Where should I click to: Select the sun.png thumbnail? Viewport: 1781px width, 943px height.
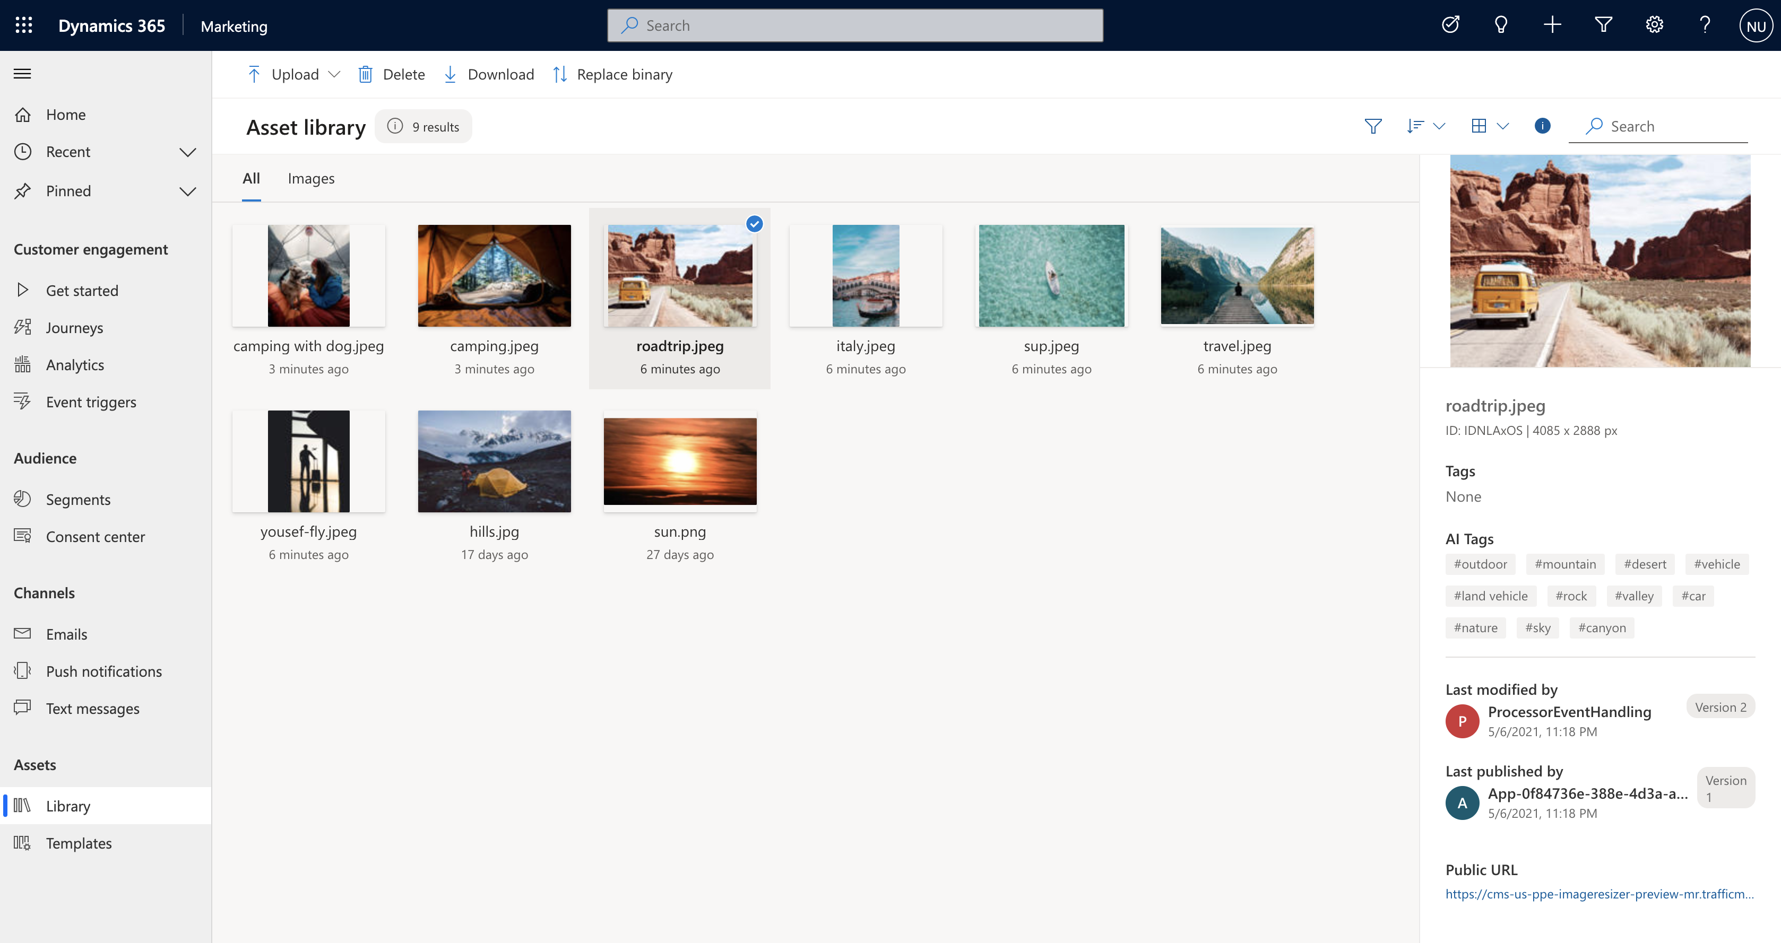680,461
